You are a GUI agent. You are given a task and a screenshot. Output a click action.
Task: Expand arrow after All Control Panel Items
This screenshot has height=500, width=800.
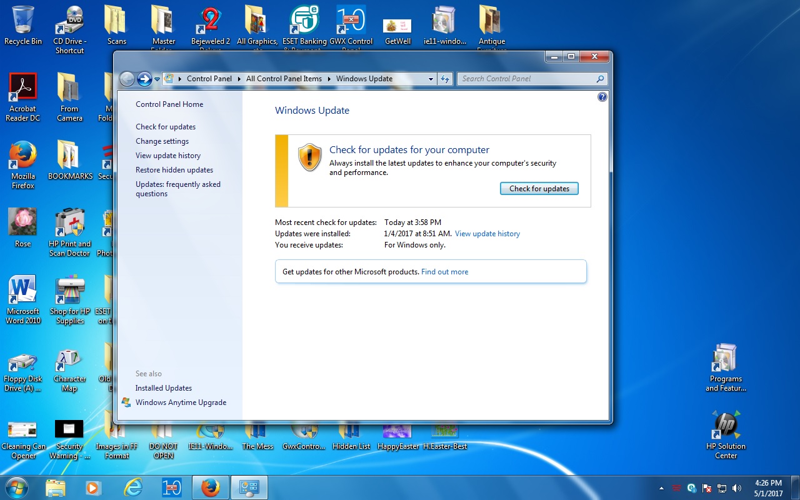[x=329, y=79]
